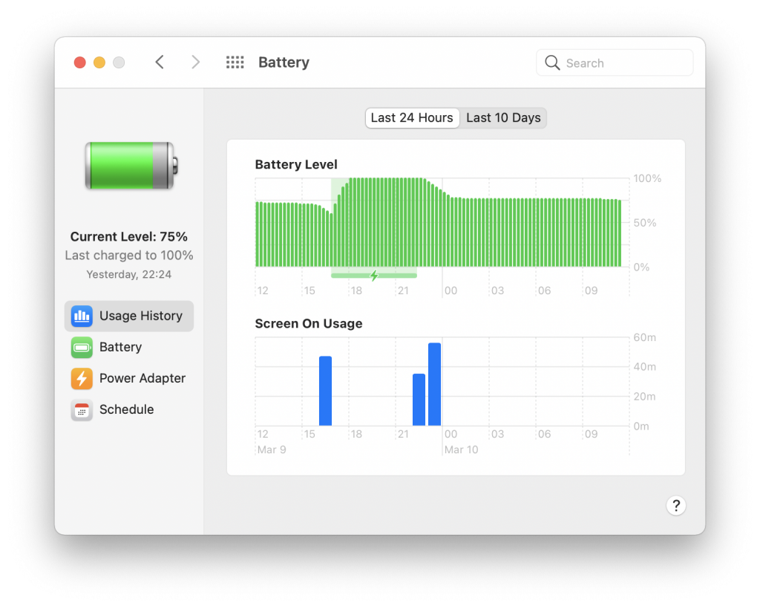
Task: Select the Usage History sidebar icon
Action: tap(82, 316)
